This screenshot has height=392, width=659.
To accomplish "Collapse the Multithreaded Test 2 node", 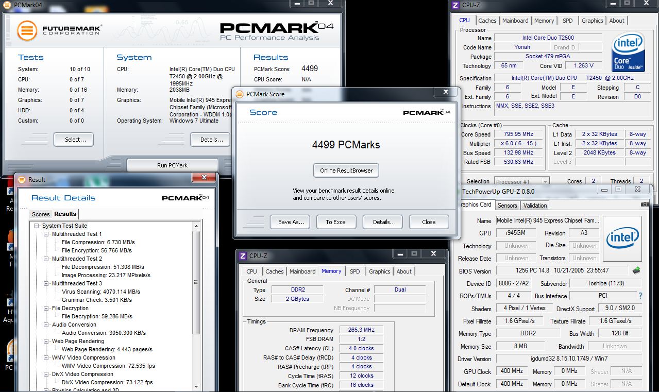I will coord(46,259).
